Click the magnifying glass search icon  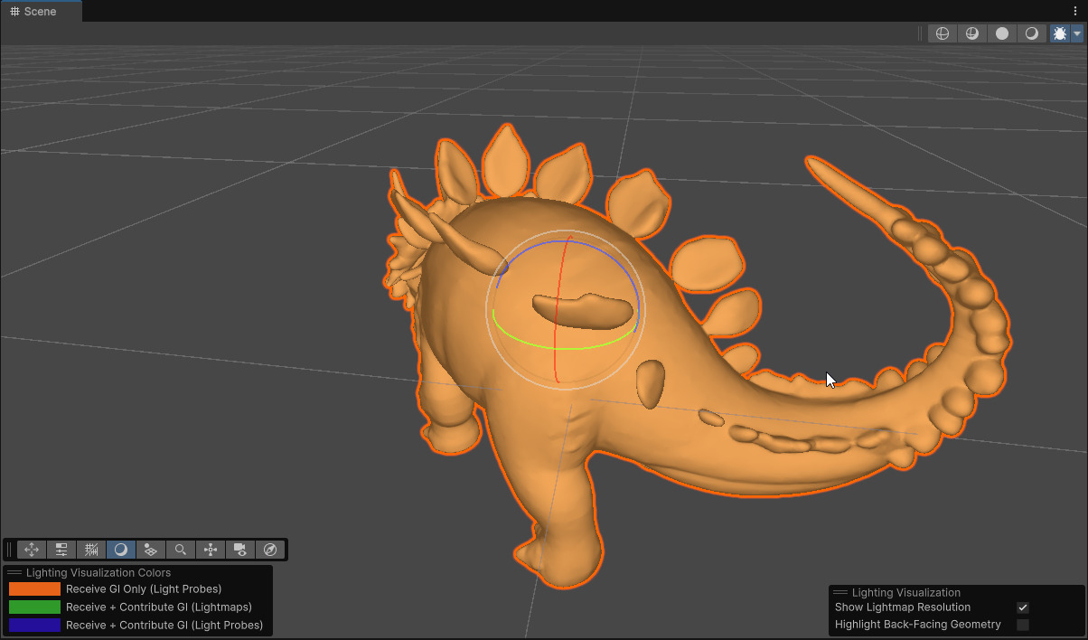pyautogui.click(x=181, y=550)
